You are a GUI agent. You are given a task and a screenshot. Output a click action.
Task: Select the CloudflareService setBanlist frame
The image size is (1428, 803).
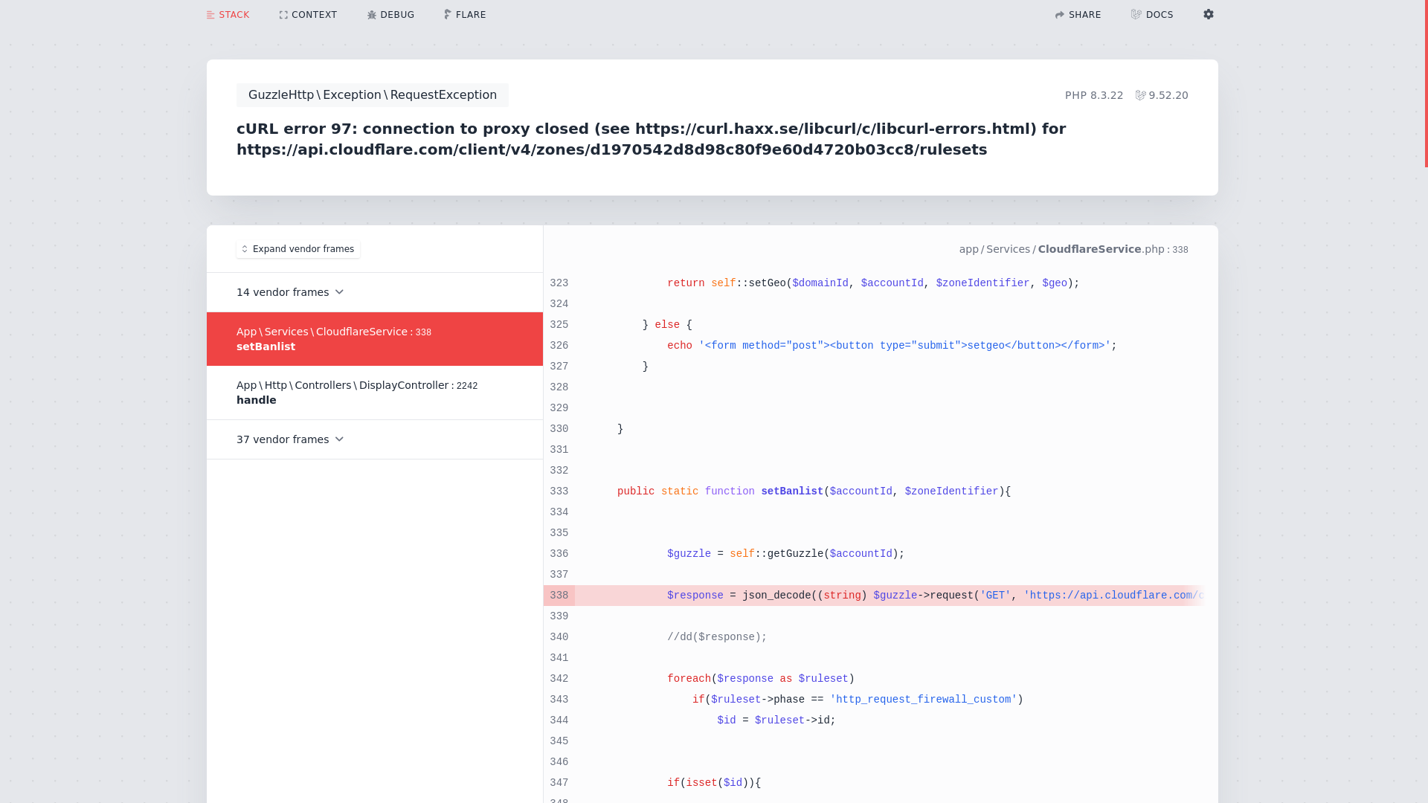[375, 339]
